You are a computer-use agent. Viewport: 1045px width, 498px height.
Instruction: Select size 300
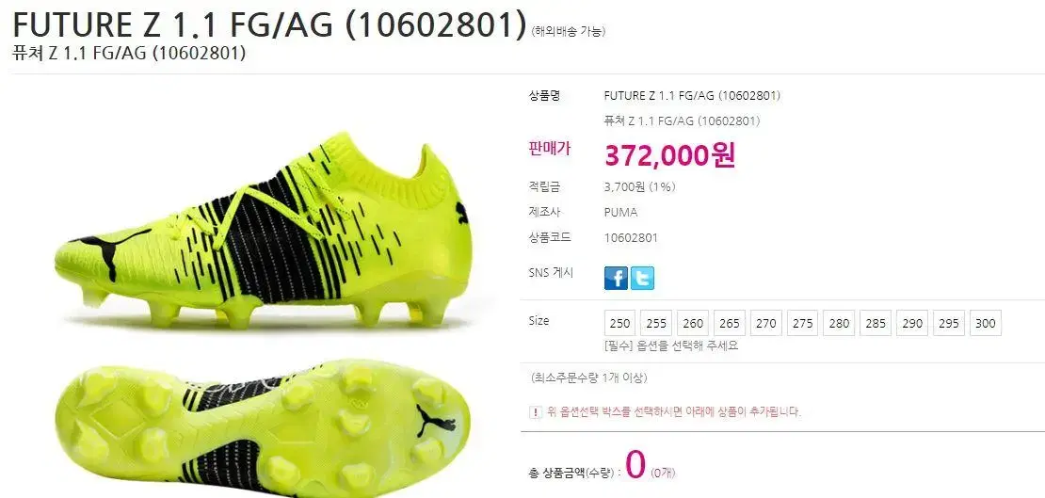pyautogui.click(x=986, y=323)
